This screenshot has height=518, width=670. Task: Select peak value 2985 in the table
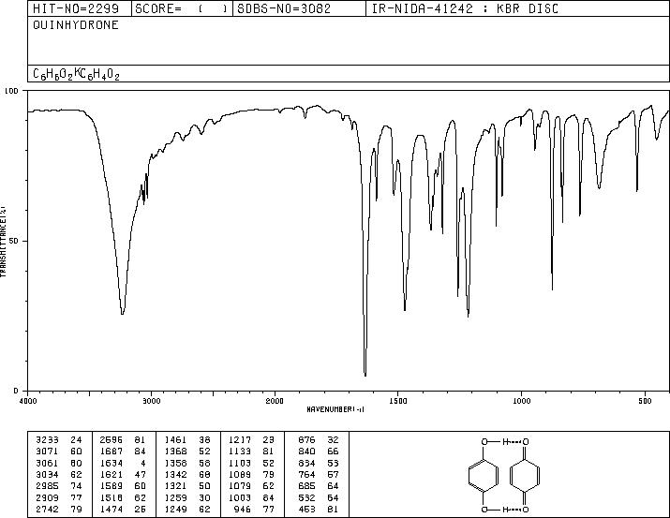(48, 486)
